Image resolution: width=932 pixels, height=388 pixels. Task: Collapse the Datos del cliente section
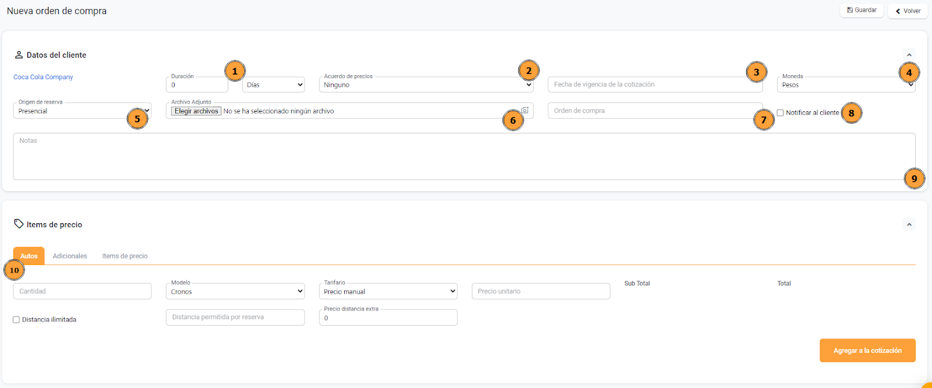909,55
